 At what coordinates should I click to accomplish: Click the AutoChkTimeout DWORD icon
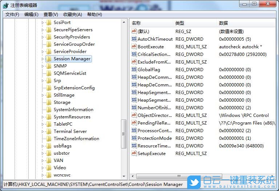(134, 39)
